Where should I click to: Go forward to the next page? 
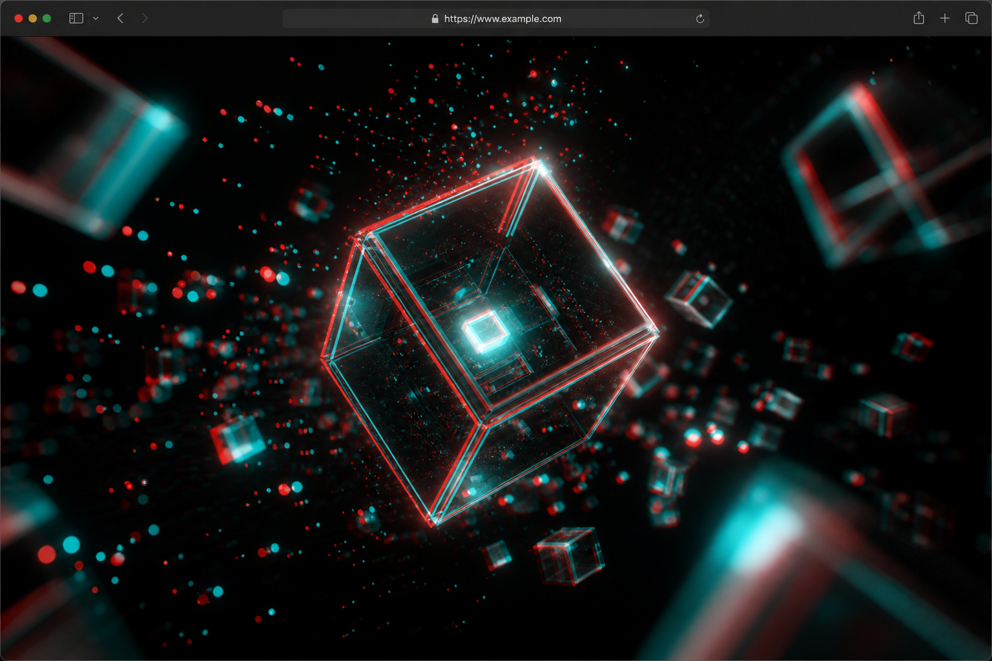[145, 19]
